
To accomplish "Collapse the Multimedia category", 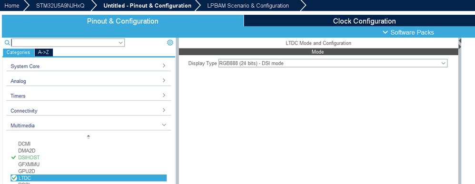I will coord(89,126).
